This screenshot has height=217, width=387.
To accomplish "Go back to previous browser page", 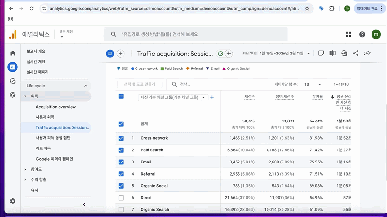I will [x=11, y=8].
